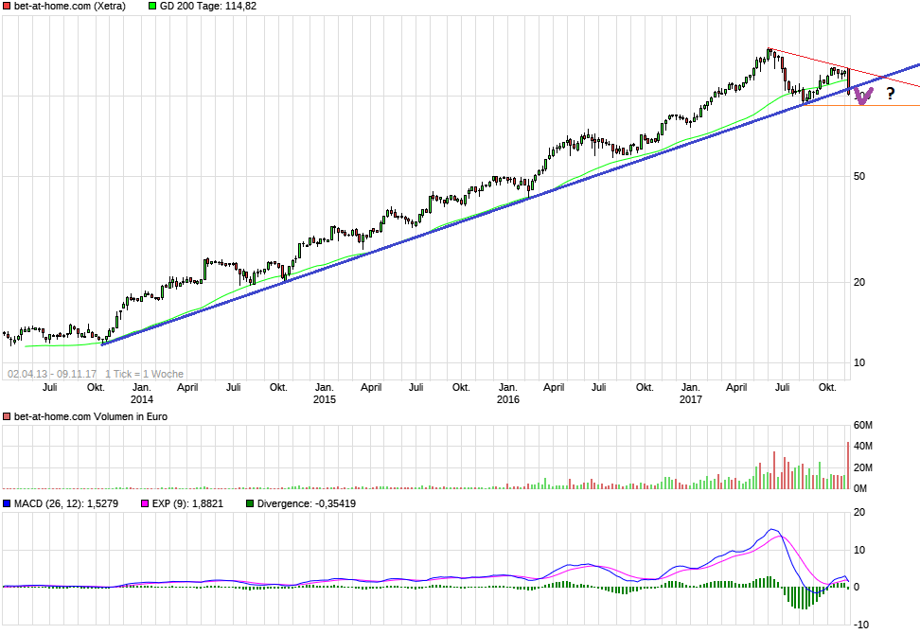This screenshot has width=920, height=634.
Task: Click the volume axis label 0M
Action: click(x=860, y=488)
